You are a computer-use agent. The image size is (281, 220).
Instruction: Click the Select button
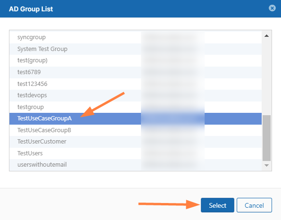coord(217,205)
